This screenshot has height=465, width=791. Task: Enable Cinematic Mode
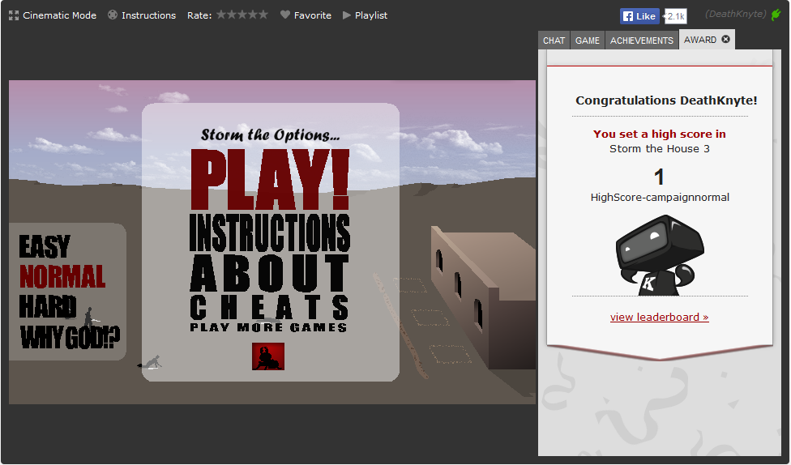[x=53, y=15]
